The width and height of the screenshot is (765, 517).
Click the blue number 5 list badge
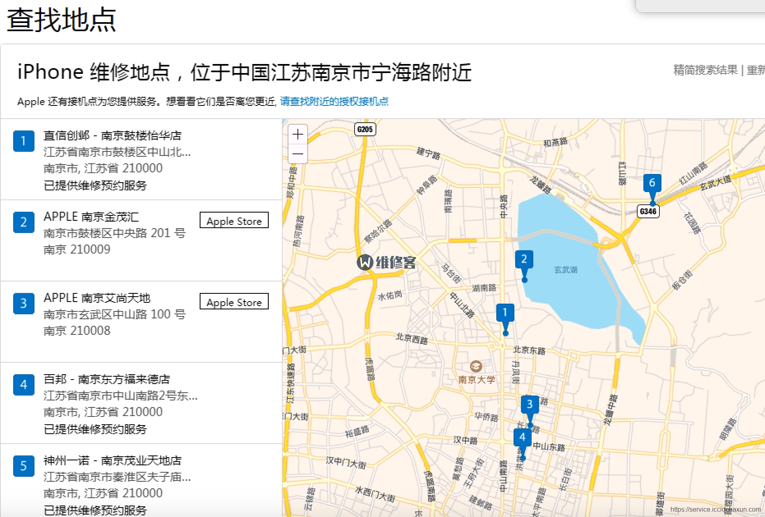tap(24, 466)
